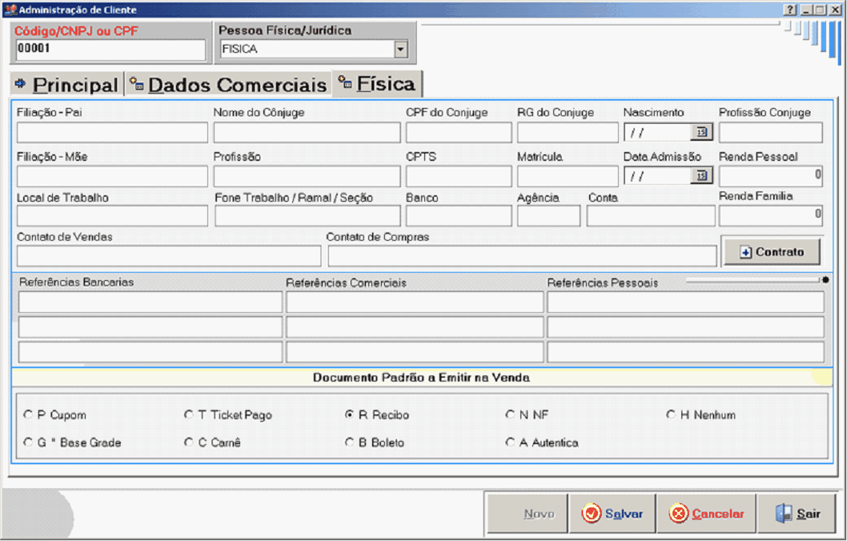Image resolution: width=847 pixels, height=541 pixels.
Task: Focus the Nome do Cônjuge field
Action: (x=306, y=133)
